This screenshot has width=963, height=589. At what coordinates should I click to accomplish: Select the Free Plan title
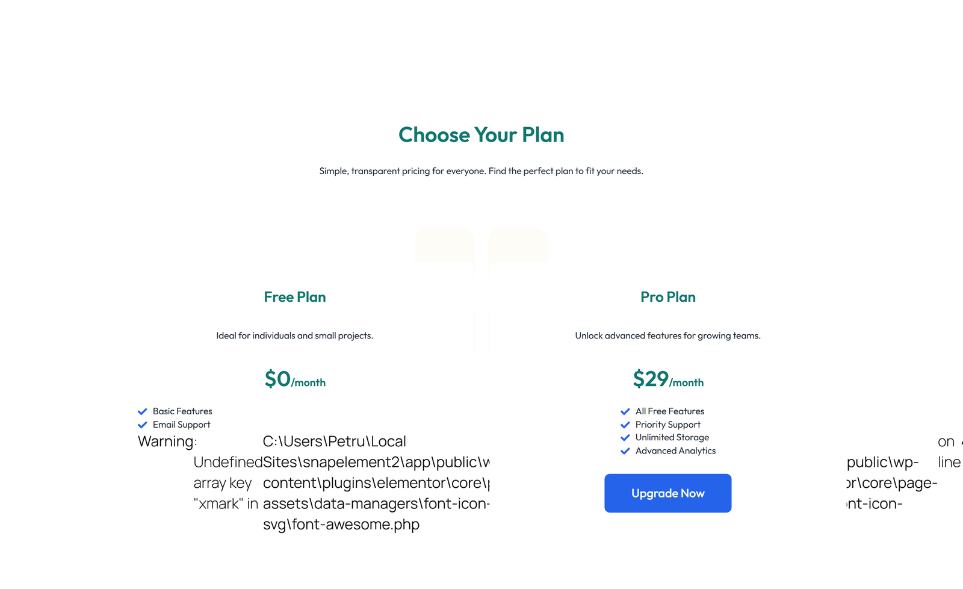tap(294, 297)
